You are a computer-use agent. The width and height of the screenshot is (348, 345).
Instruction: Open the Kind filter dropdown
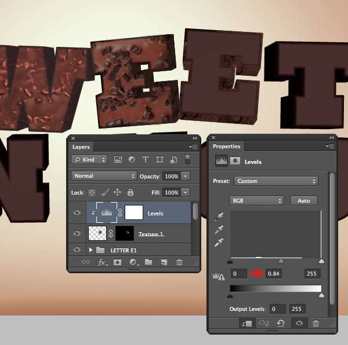89,159
